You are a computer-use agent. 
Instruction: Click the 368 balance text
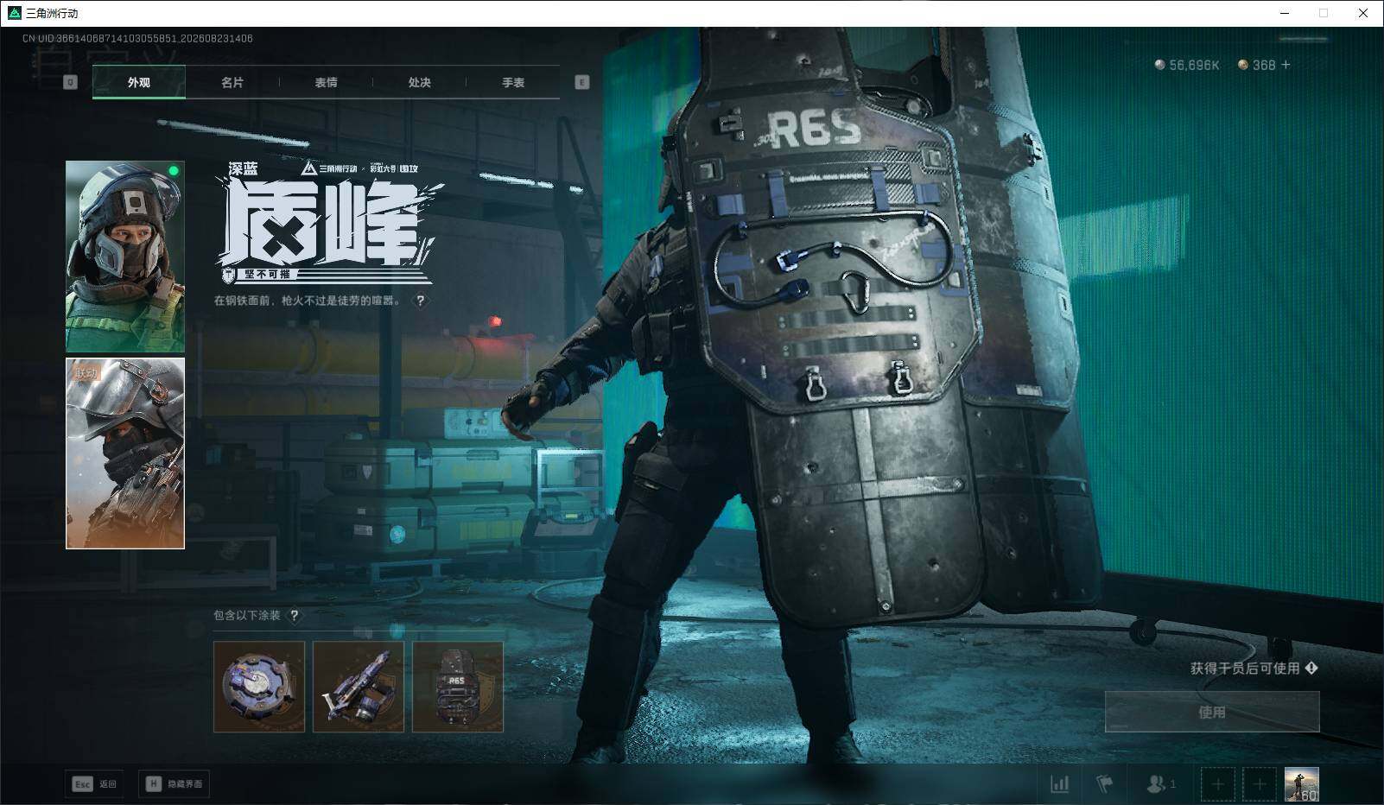[x=1264, y=65]
